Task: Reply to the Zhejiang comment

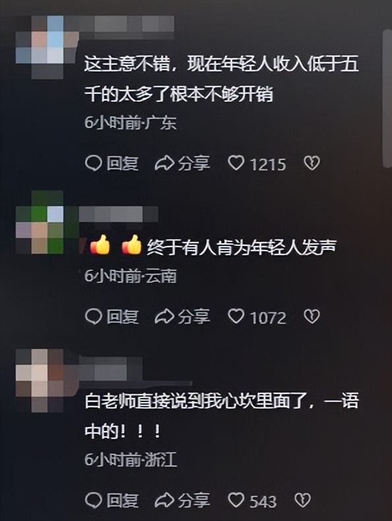Action: coord(112,500)
